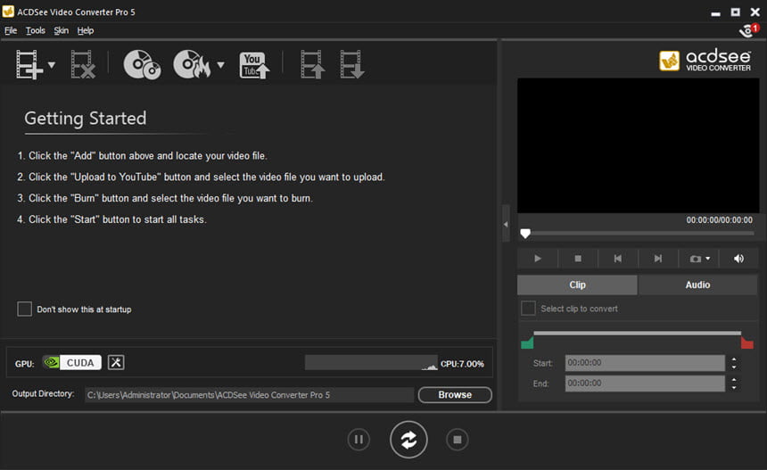This screenshot has width=767, height=470.
Task: Click the ACDSee Video Converter logo
Action: click(x=705, y=61)
